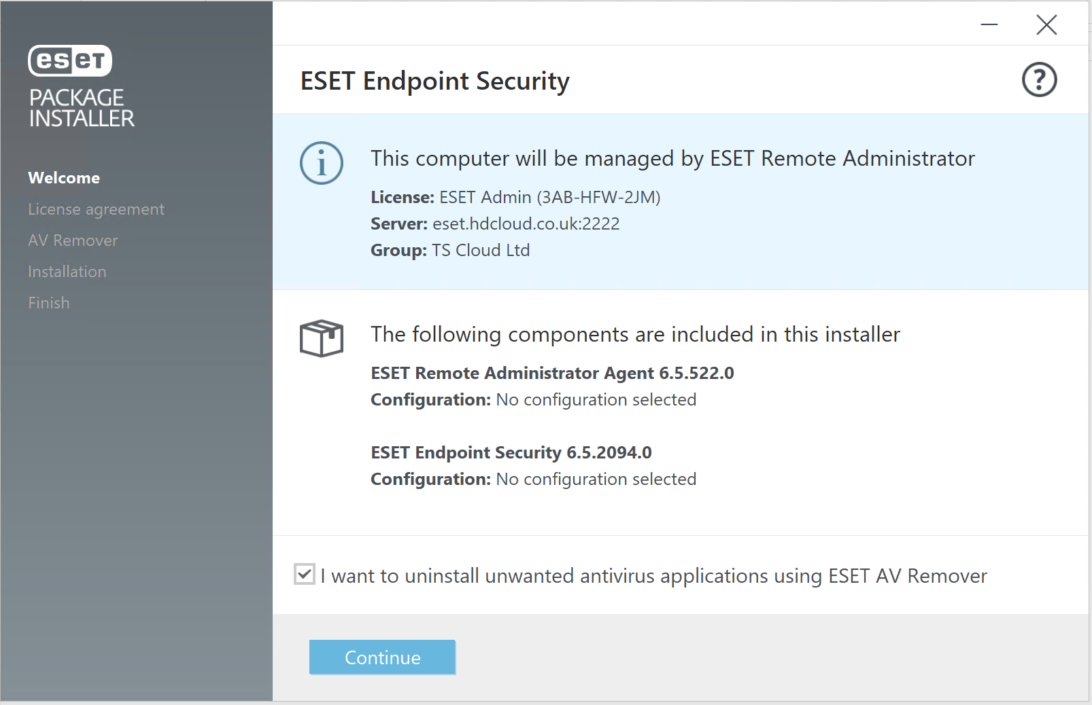Click the ESET Endpoint Security heading
This screenshot has height=705, width=1092.
click(x=435, y=82)
